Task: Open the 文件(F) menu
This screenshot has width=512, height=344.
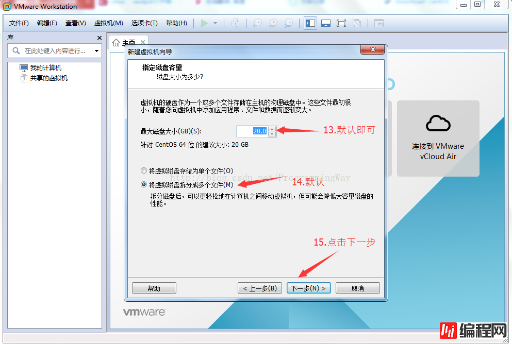Action: pos(19,23)
